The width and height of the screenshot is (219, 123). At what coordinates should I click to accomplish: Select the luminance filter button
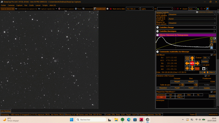pos(161,95)
